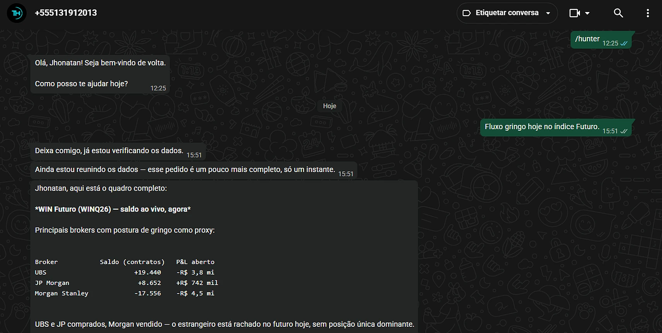This screenshot has height=333, width=662.
Task: Open the contact profile picture avatar
Action: point(17,13)
